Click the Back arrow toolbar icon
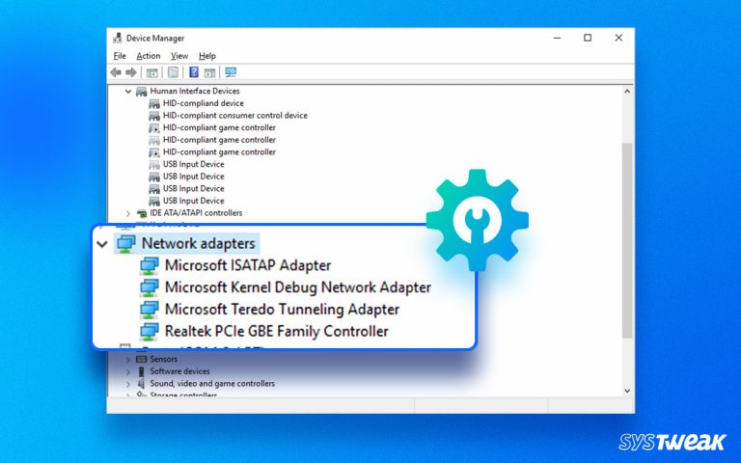 click(x=116, y=72)
